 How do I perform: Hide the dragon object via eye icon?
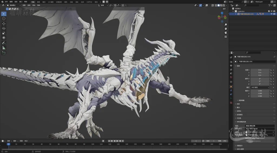(x=272, y=14)
